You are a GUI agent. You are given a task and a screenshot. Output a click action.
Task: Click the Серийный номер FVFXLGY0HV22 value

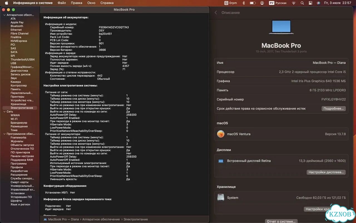click(333, 99)
